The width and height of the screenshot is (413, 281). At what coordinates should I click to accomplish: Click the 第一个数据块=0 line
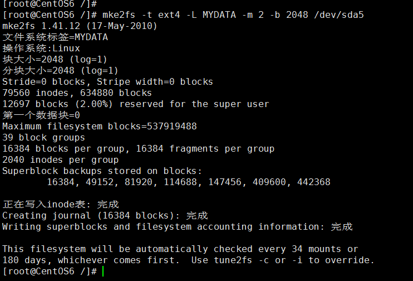[x=41, y=115]
